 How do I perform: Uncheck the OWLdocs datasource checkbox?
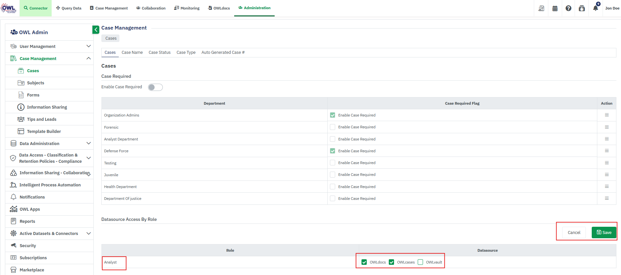click(364, 262)
